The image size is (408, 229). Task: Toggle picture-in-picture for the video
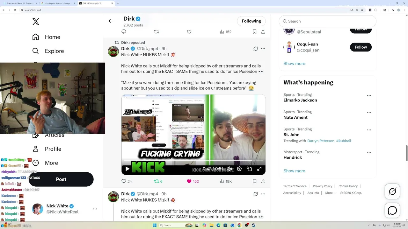250,169
